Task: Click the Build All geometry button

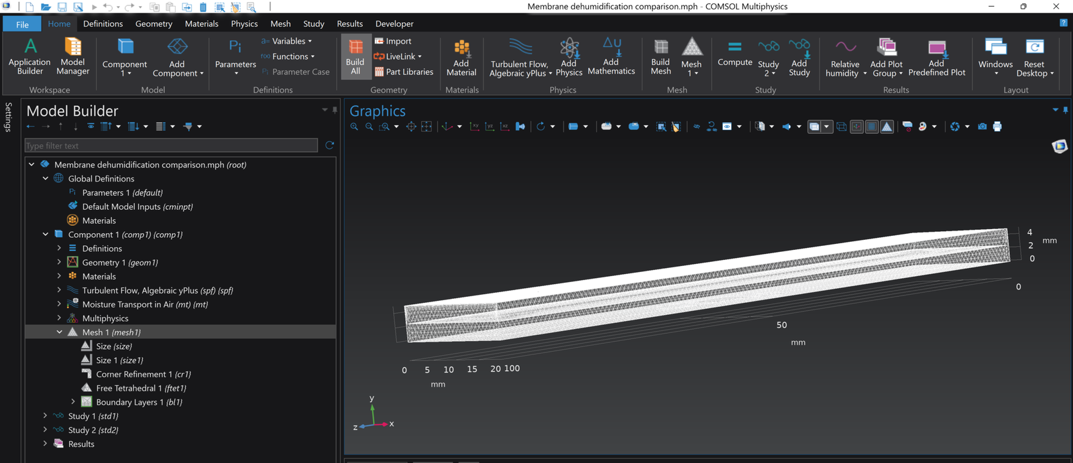Action: click(x=355, y=56)
